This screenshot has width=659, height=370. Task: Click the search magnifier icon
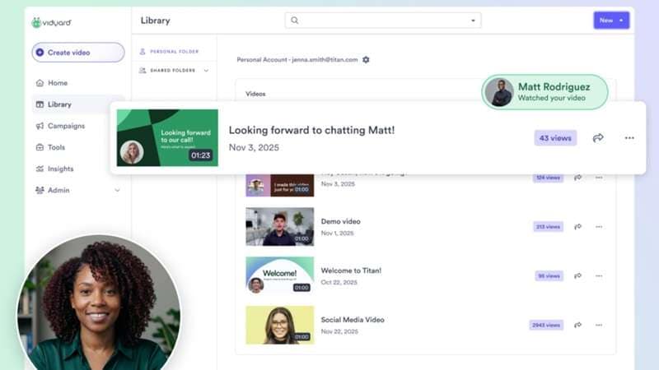click(295, 20)
